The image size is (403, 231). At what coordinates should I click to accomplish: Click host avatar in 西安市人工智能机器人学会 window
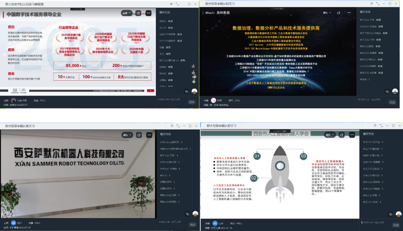(x=215, y=223)
